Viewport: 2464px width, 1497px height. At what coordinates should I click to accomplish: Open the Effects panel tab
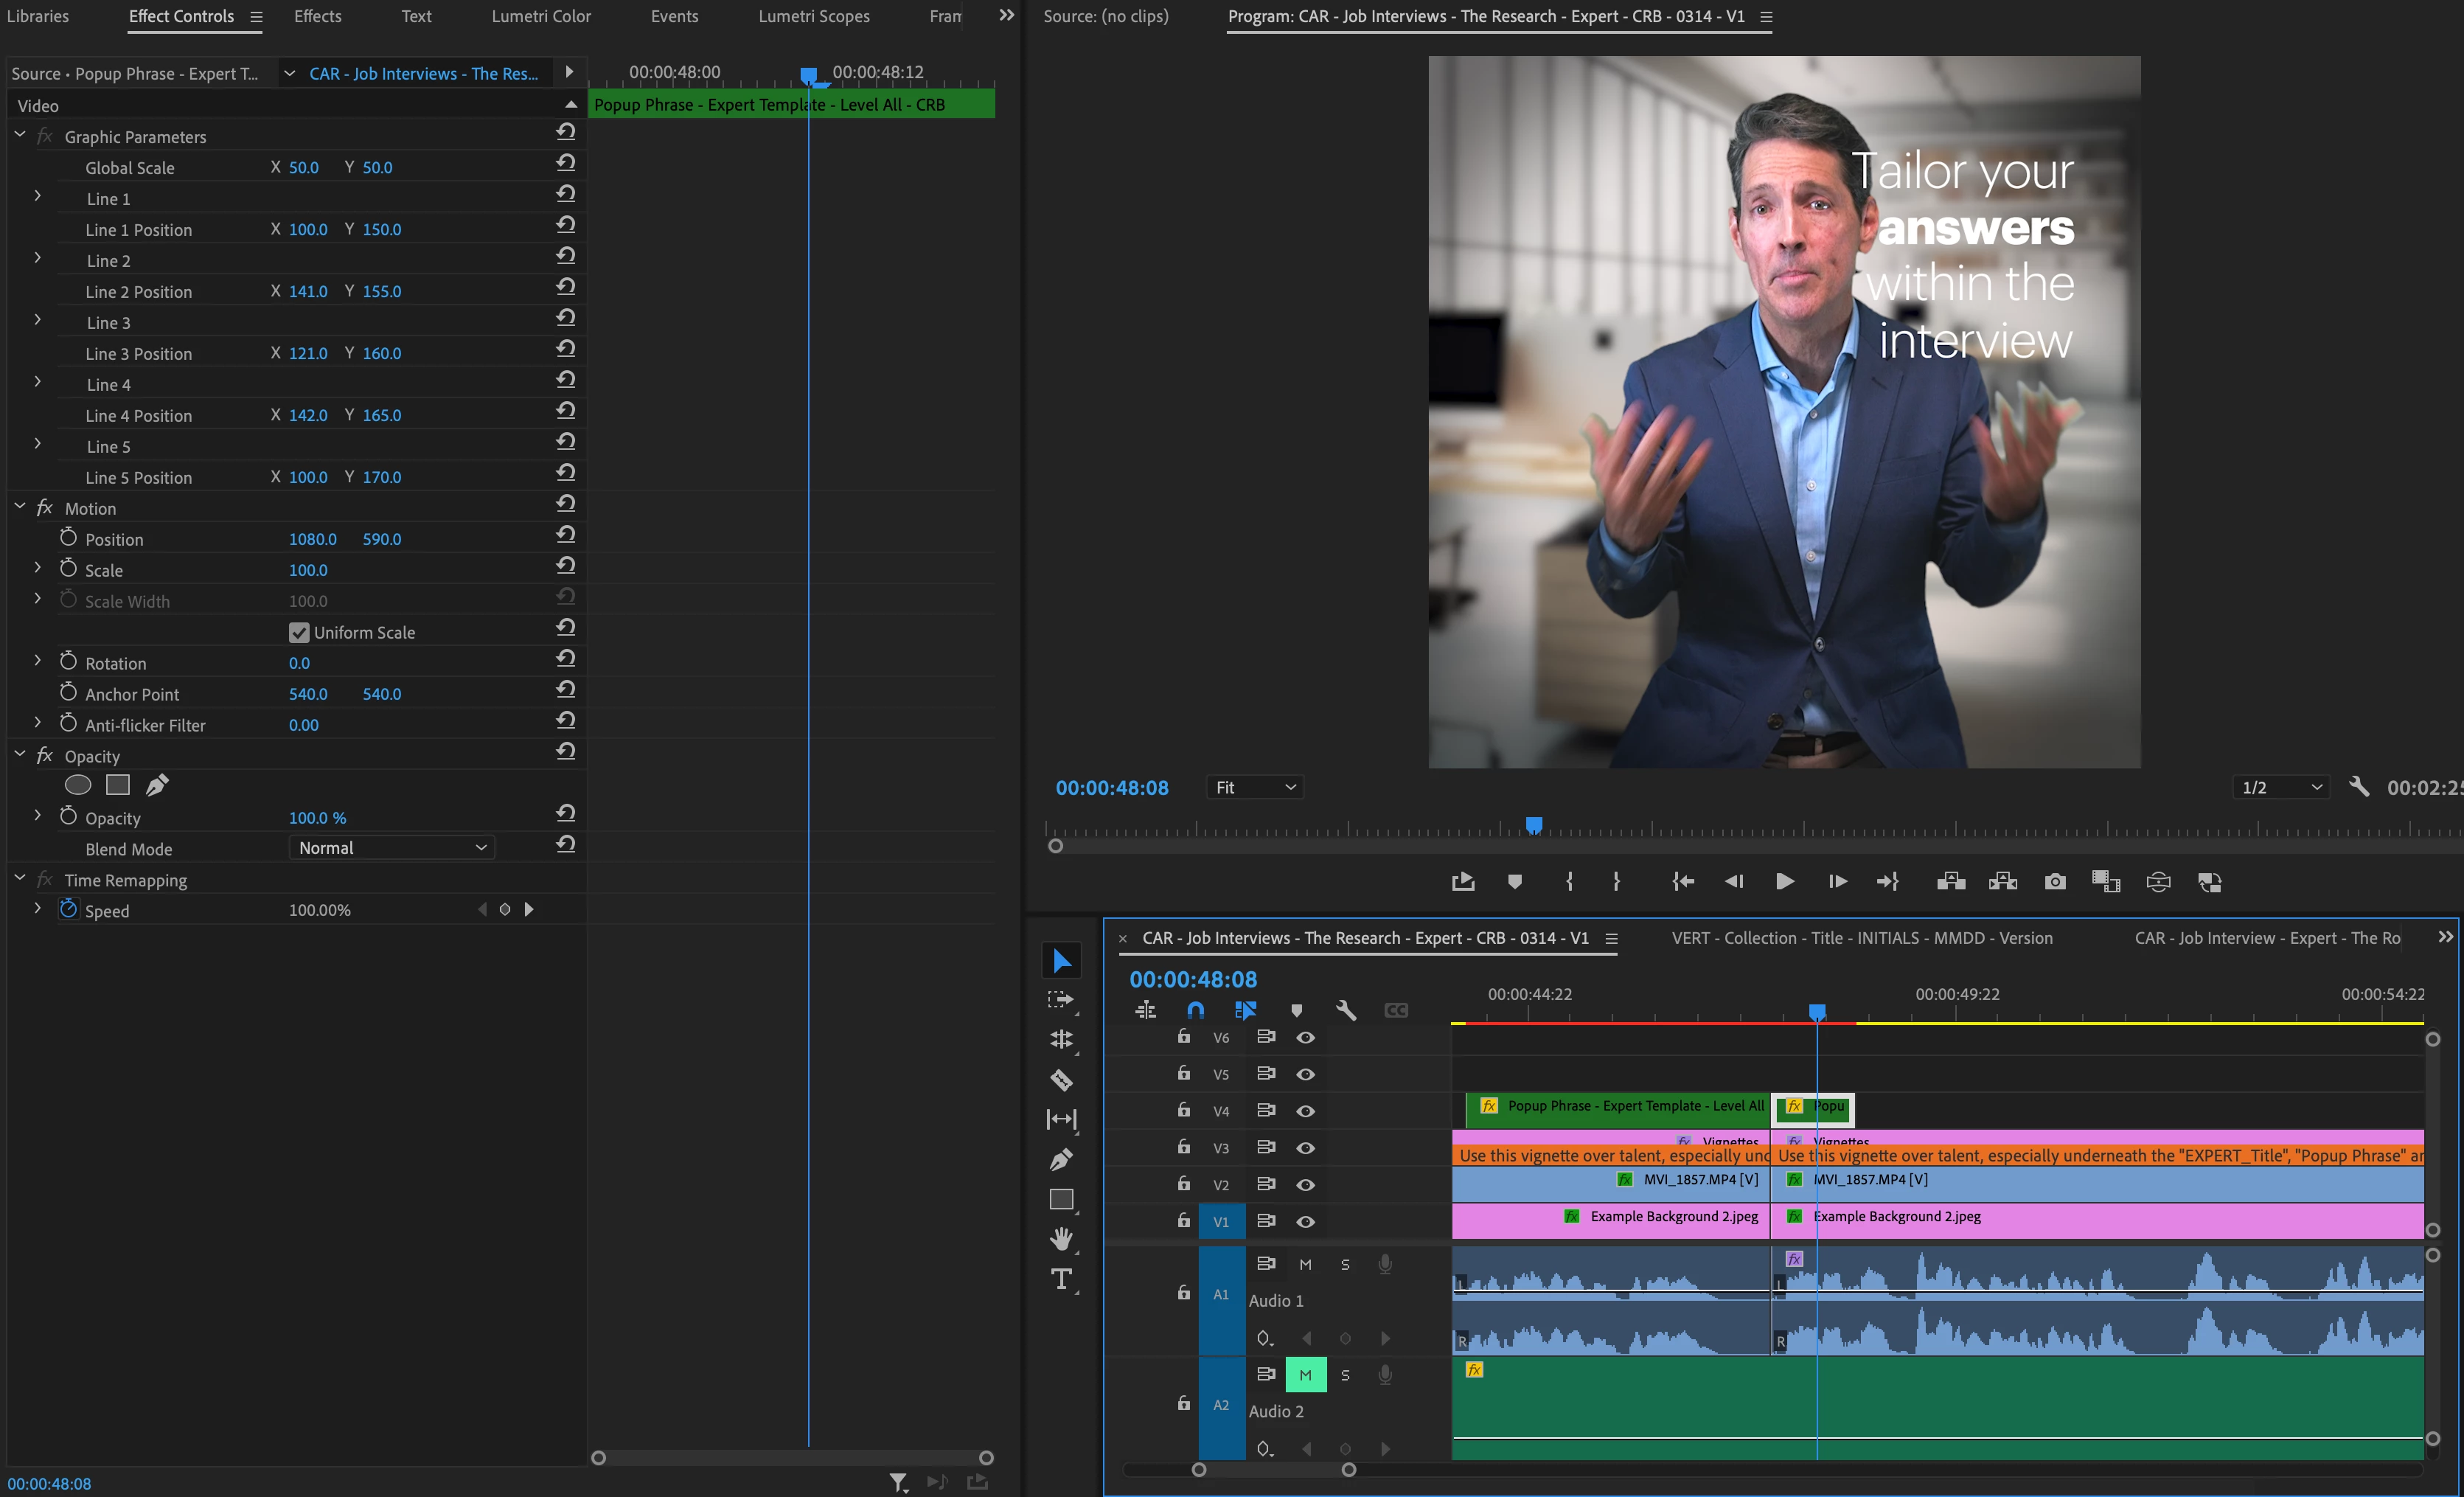tap(317, 16)
